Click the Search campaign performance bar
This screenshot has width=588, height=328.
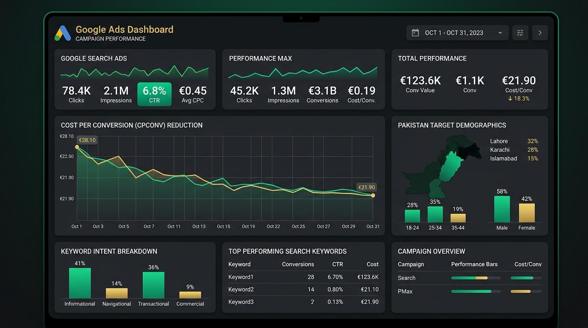(476, 278)
